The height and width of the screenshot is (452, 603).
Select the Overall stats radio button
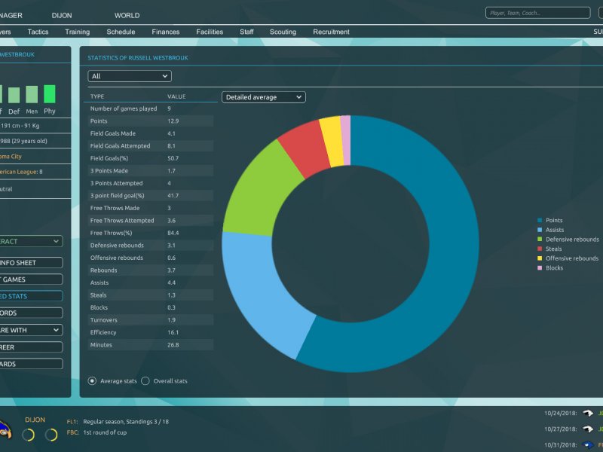click(145, 381)
